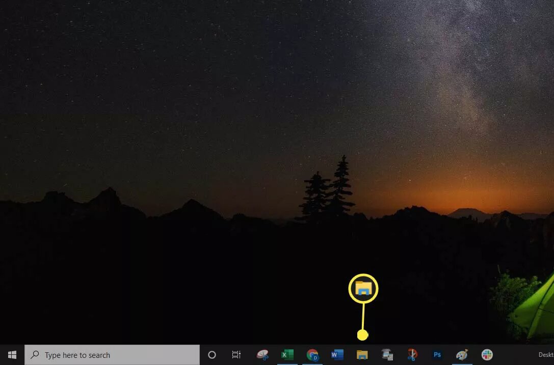Open Photoshop from the taskbar
Screen dimensions: 554x365
point(437,355)
